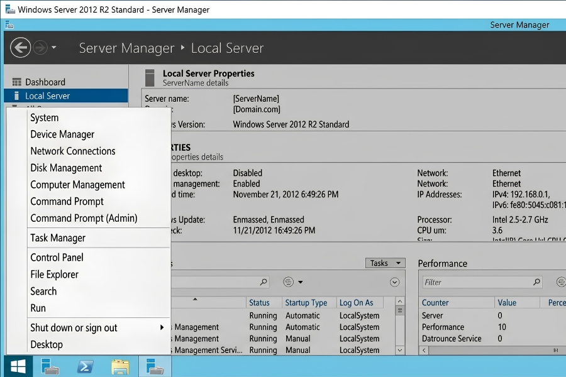Click IPv4: 192.168.0.1 address value
The width and height of the screenshot is (566, 377).
point(521,194)
